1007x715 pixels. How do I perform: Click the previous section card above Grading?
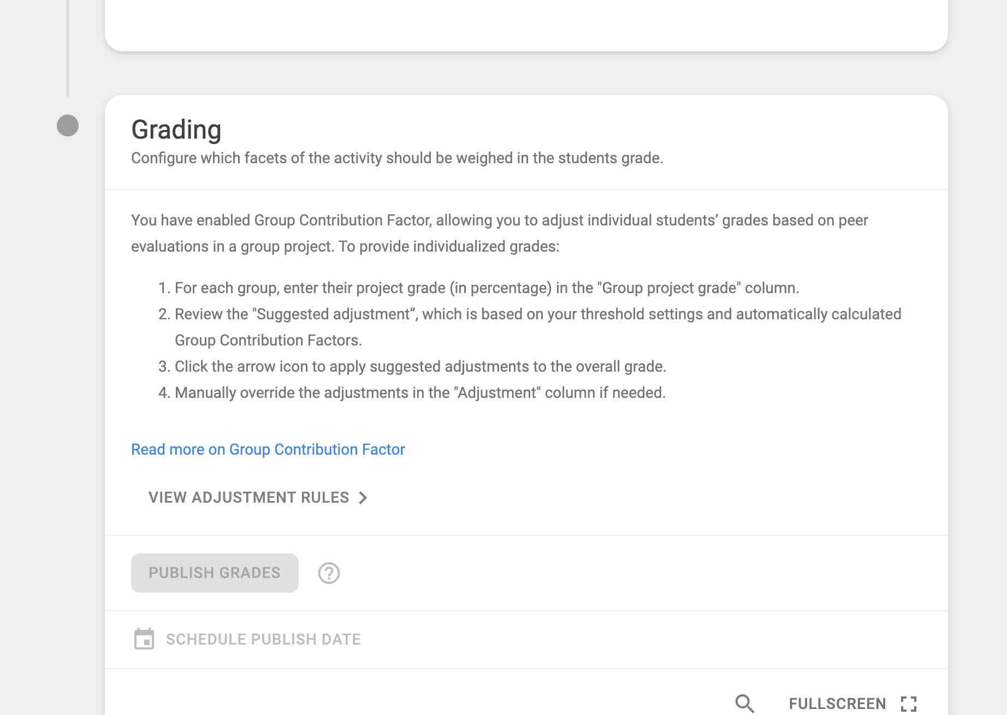526,25
